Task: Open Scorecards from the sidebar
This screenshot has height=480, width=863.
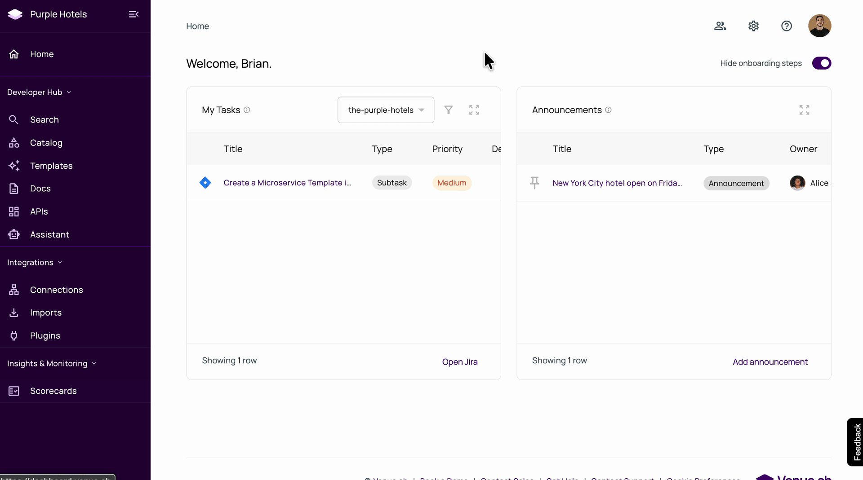Action: point(53,391)
